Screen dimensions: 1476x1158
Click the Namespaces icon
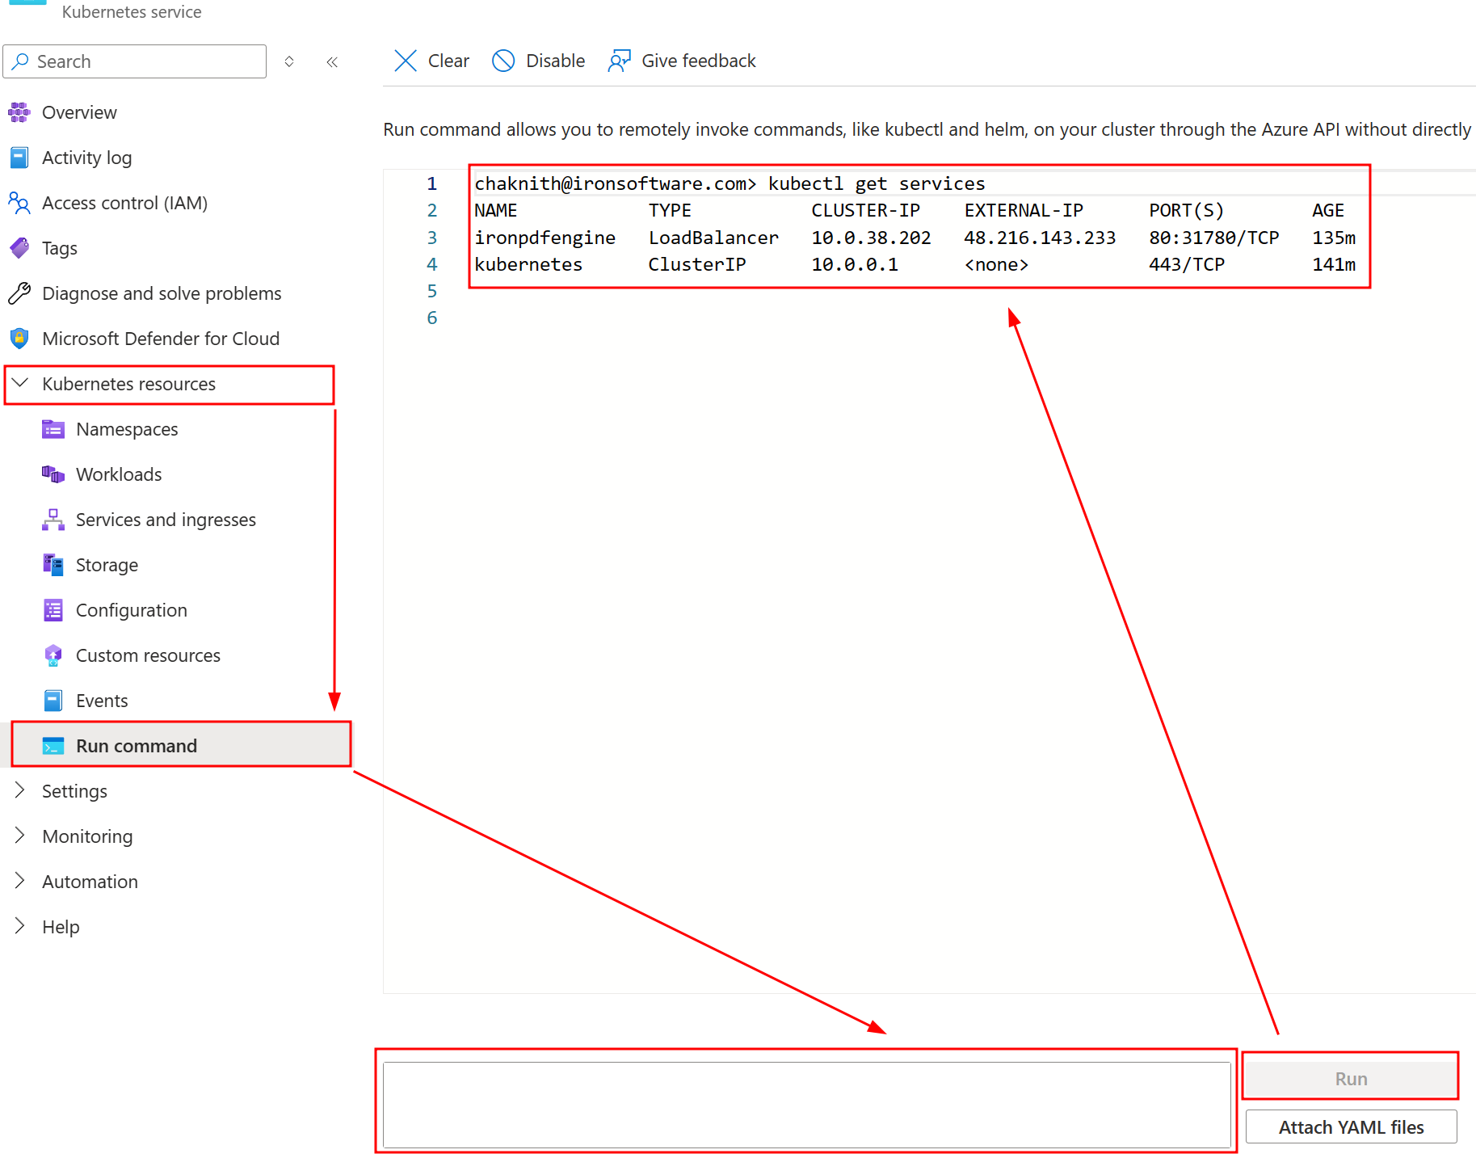53,429
